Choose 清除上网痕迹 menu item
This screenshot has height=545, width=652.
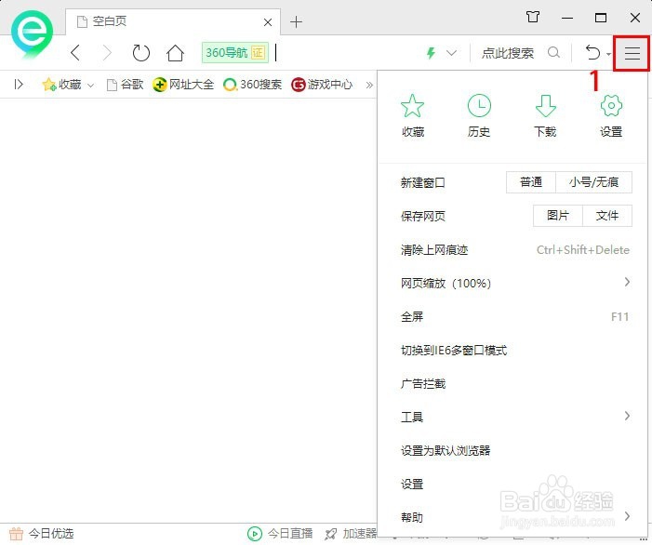(514, 250)
